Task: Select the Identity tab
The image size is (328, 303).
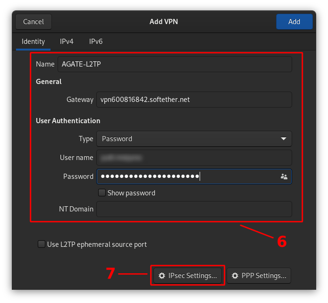Action: [x=34, y=42]
